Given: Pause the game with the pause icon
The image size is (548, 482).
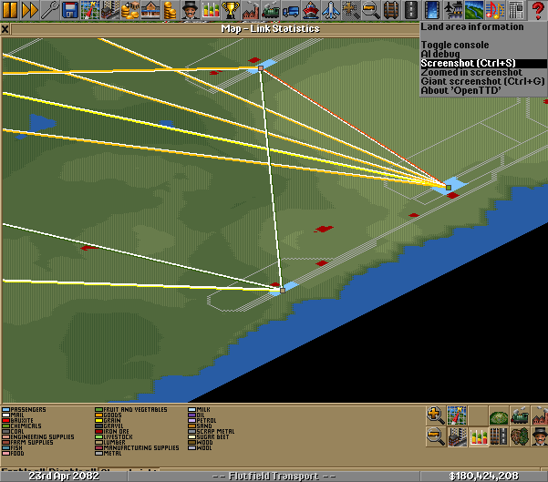Looking at the screenshot, I should [x=9, y=10].
